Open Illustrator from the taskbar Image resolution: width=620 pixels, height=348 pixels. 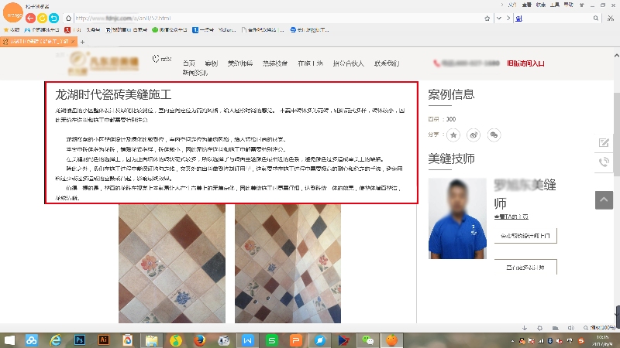[x=104, y=340]
